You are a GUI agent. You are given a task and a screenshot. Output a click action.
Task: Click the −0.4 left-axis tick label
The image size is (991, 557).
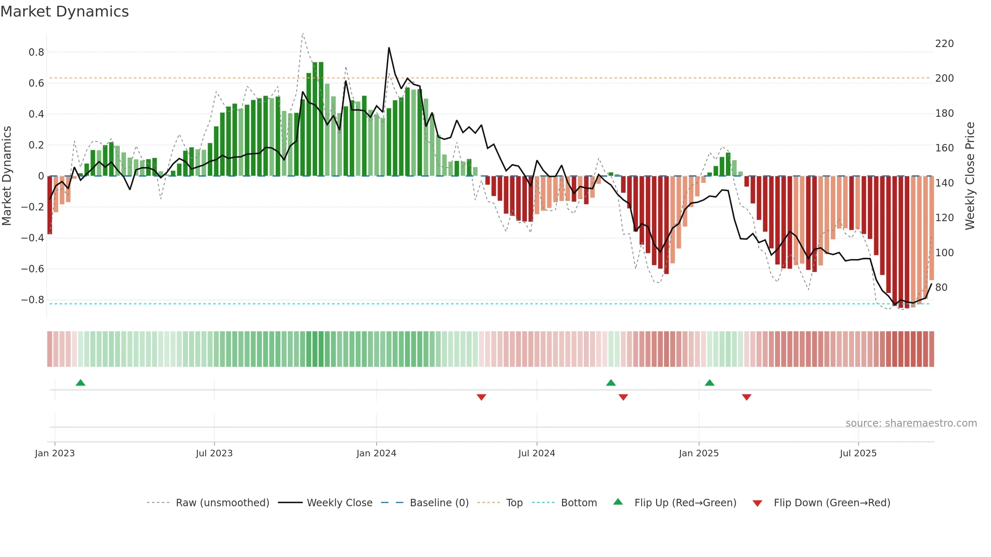click(33, 238)
